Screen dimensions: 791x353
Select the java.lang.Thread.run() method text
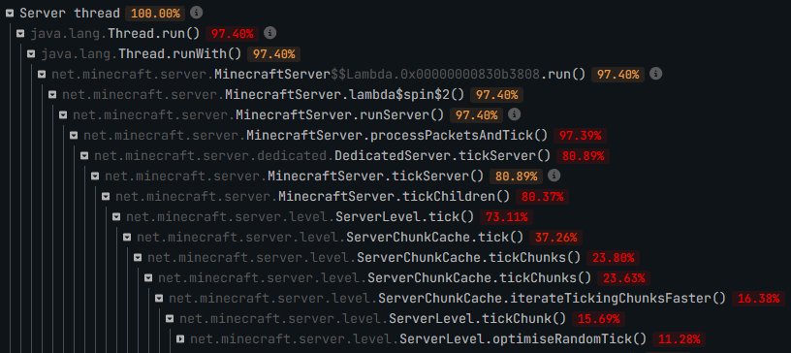pyautogui.click(x=115, y=34)
